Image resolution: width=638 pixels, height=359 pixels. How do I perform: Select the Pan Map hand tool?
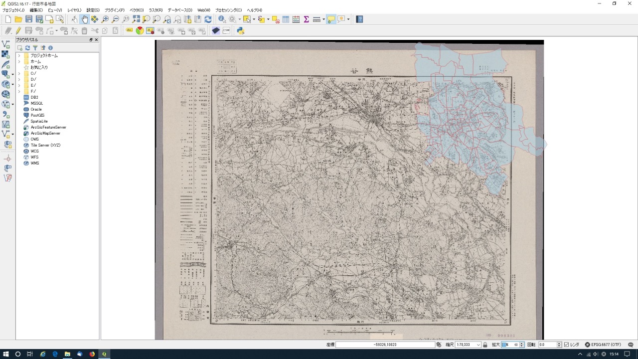[85, 19]
